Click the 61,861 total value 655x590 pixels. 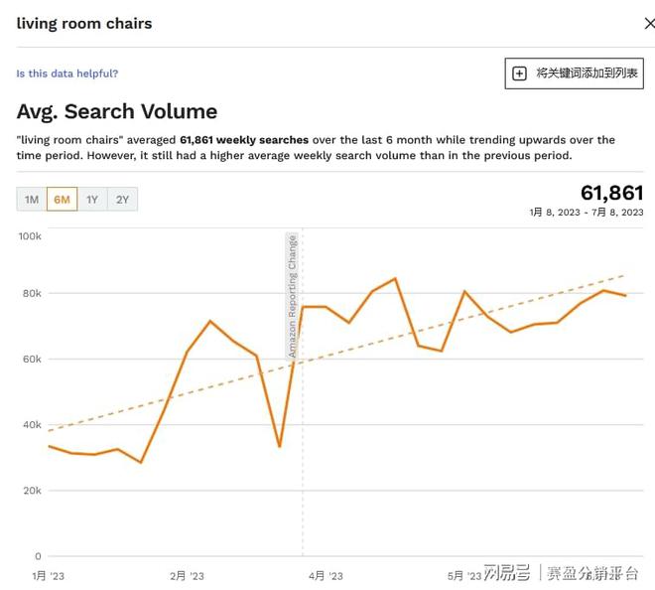611,193
